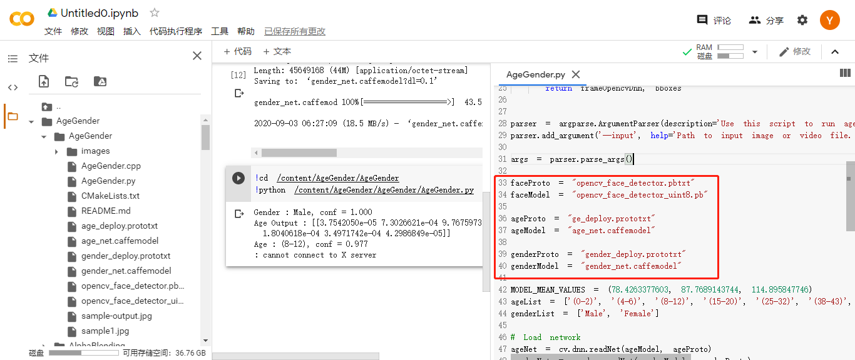The height and width of the screenshot is (360, 855).
Task: Open the 工具 menu
Action: point(220,31)
